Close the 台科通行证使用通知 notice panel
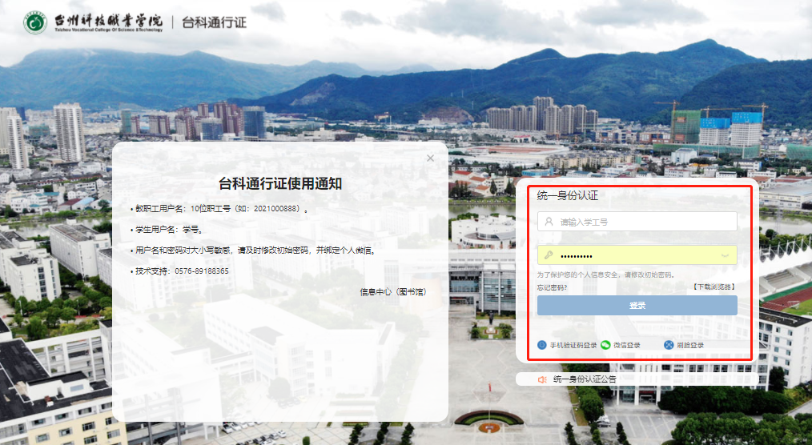The width and height of the screenshot is (812, 445). [430, 158]
